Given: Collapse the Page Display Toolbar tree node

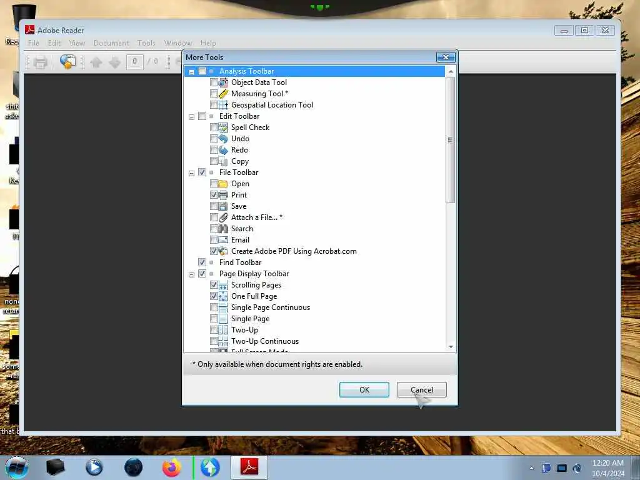Looking at the screenshot, I should click(x=191, y=274).
